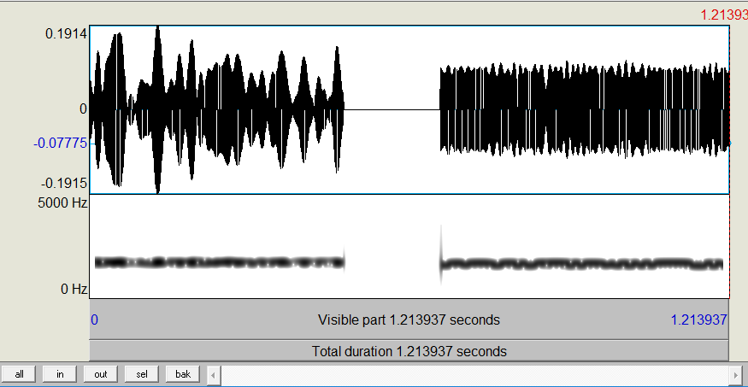Zoom out with the "out" button

[101, 374]
